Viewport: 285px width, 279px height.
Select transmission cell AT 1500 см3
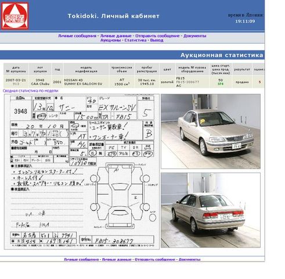[122, 82]
